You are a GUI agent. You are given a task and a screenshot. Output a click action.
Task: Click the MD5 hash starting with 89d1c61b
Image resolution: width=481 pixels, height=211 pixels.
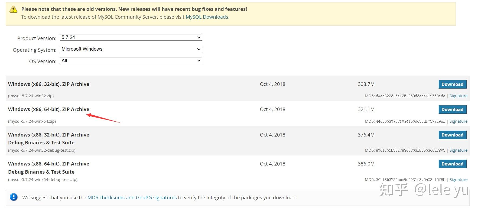click(x=410, y=150)
